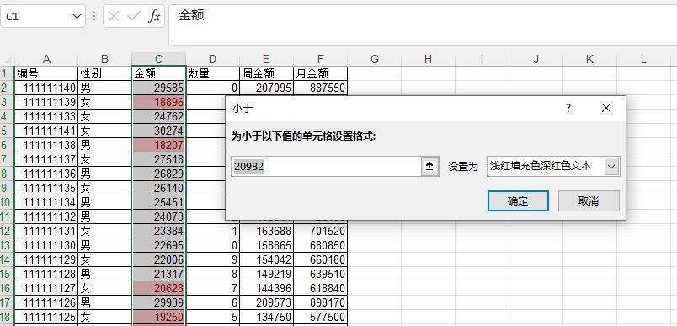Click the 设置为 label in dialog
The height and width of the screenshot is (326, 677).
pyautogui.click(x=462, y=167)
